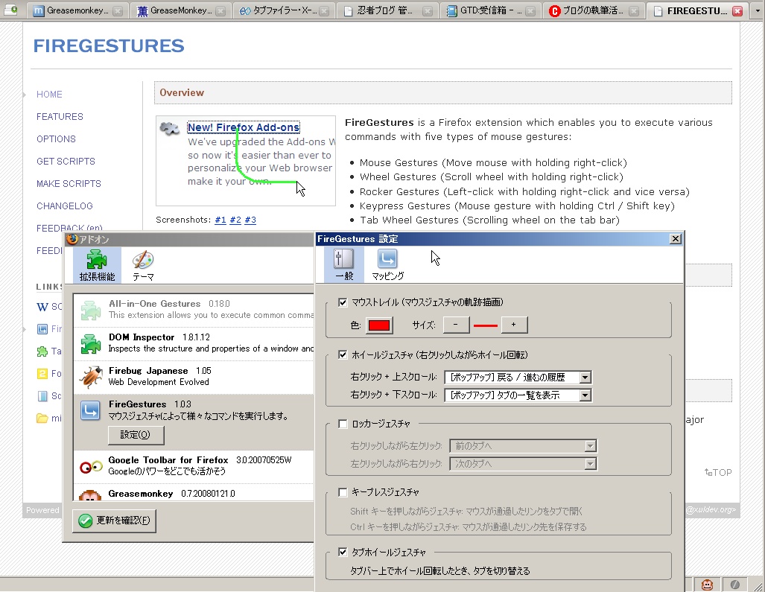Toggle the マウストレイル mouse trail checkbox
The width and height of the screenshot is (765, 592).
[x=343, y=302]
